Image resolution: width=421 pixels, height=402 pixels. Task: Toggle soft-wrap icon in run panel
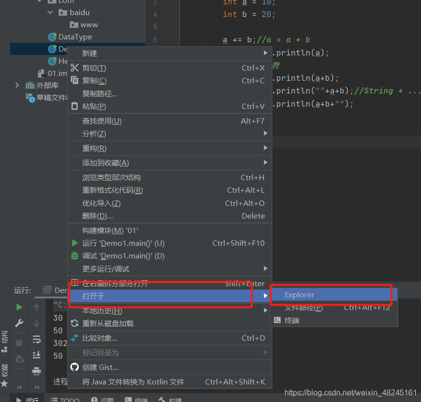point(37,339)
